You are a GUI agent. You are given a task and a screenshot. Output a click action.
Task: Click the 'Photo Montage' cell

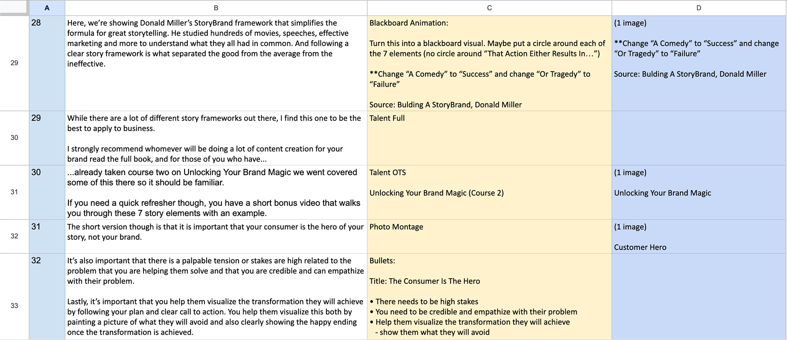pos(489,236)
